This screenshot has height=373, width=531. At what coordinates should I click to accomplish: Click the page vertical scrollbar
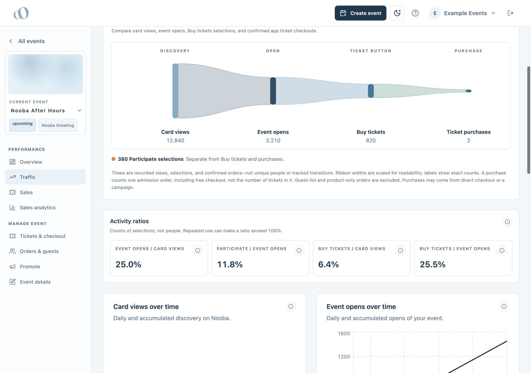pos(529,120)
